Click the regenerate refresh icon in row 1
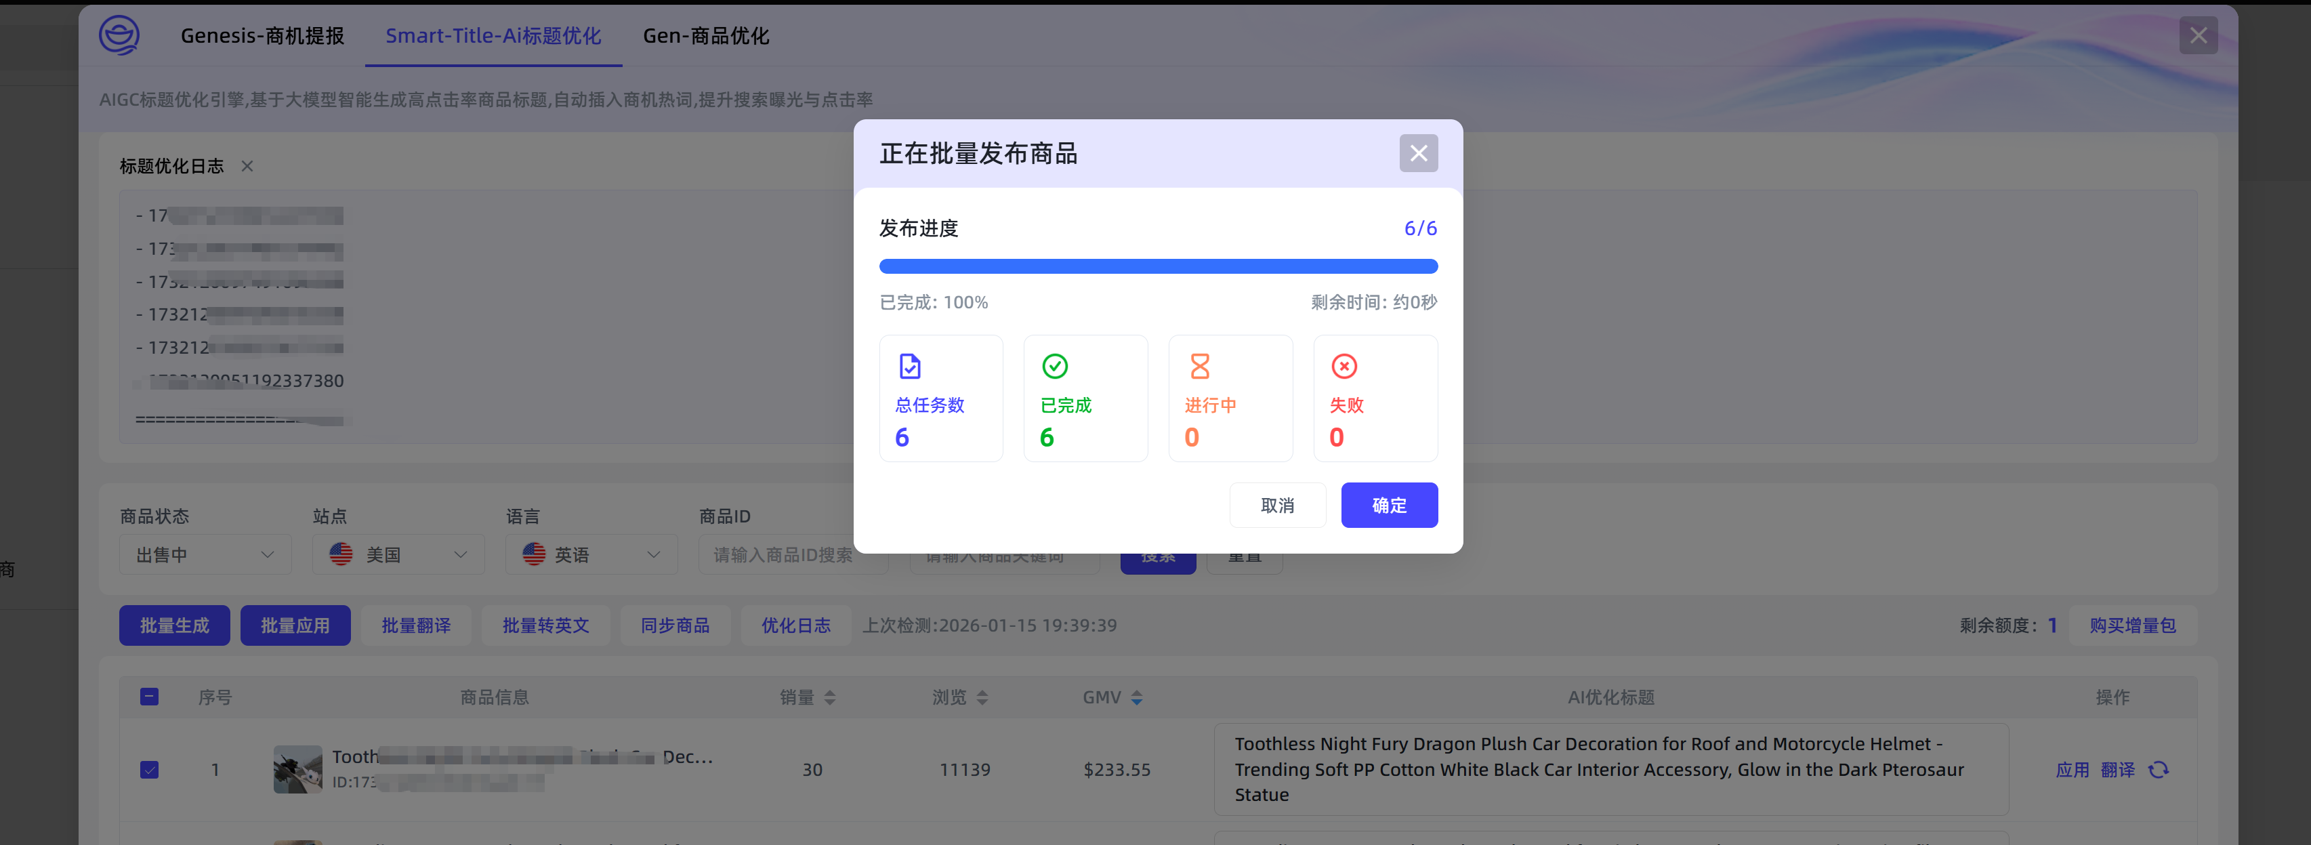 pos(2159,770)
